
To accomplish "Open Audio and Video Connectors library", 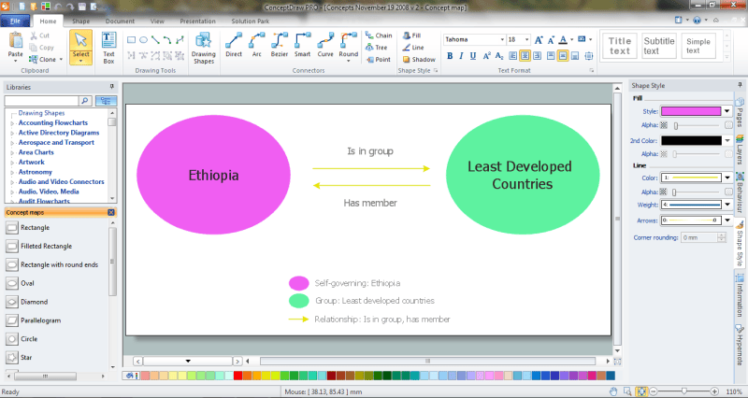I will click(x=61, y=181).
